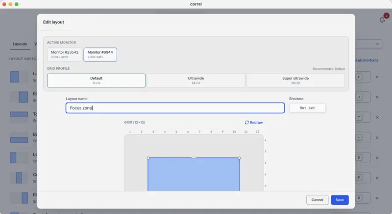Save the layout
Image resolution: width=392 pixels, height=214 pixels.
(340, 200)
